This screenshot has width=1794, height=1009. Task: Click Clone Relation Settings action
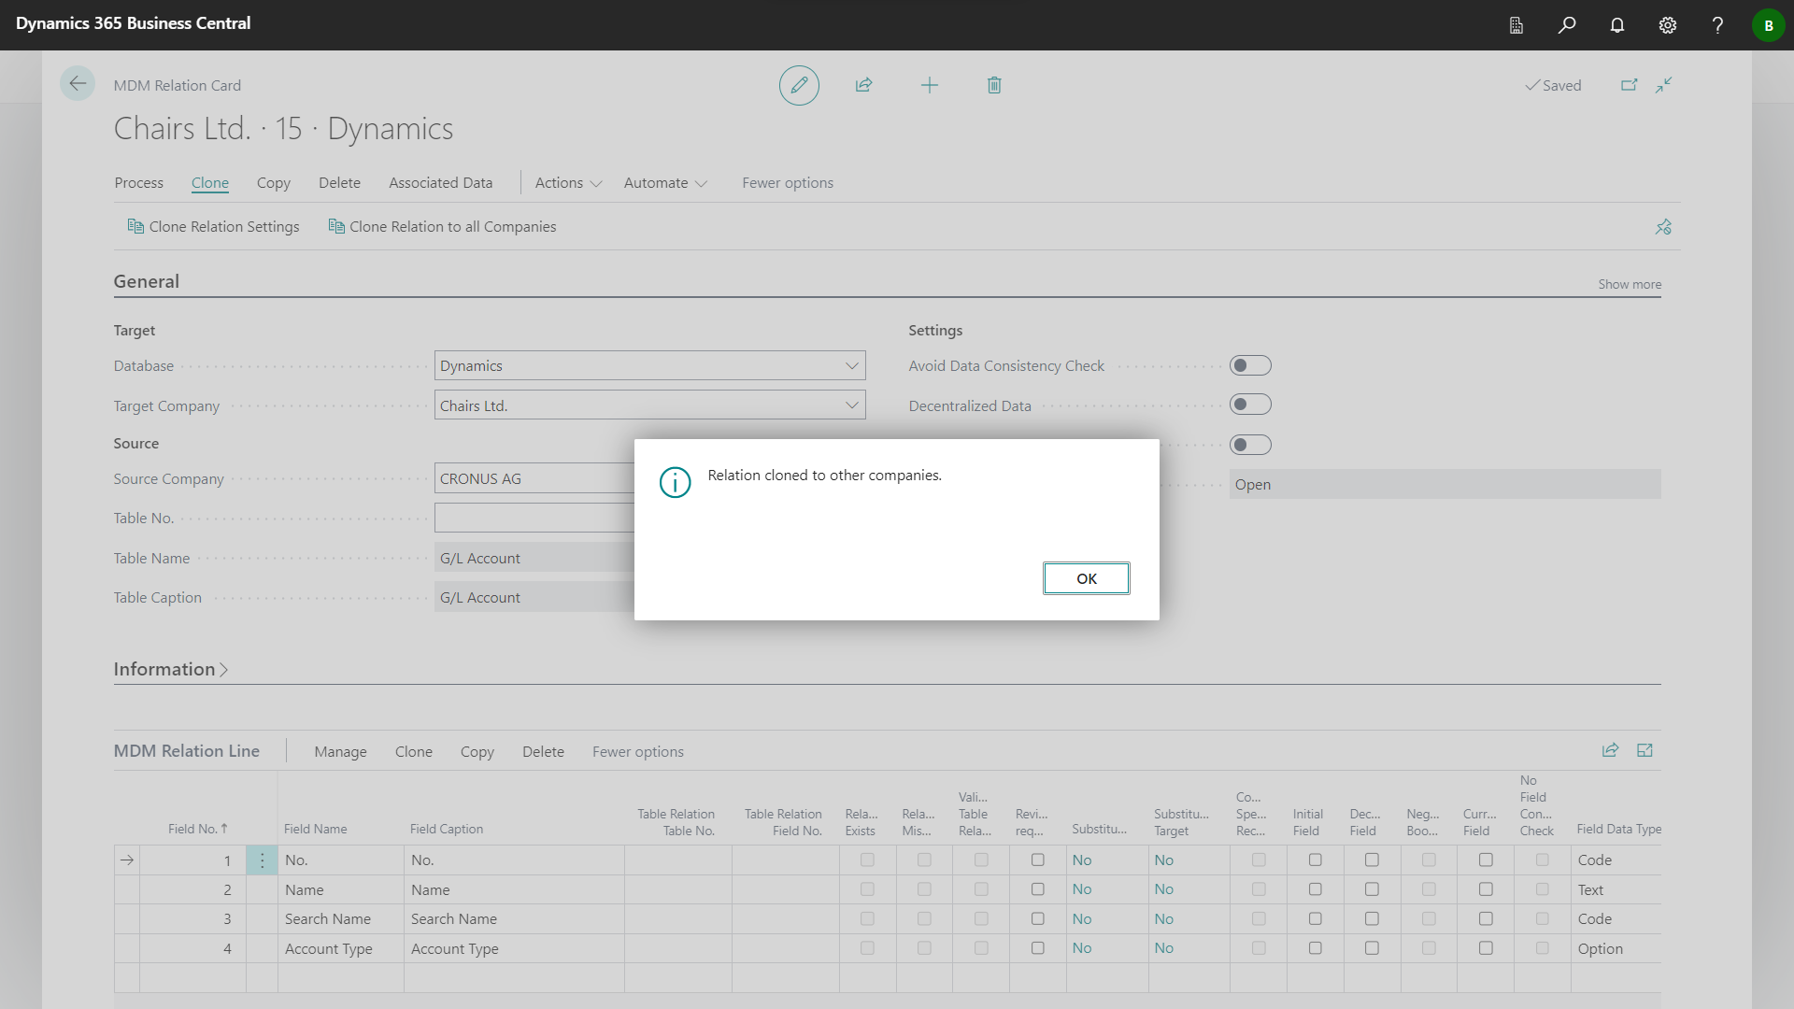214,227
